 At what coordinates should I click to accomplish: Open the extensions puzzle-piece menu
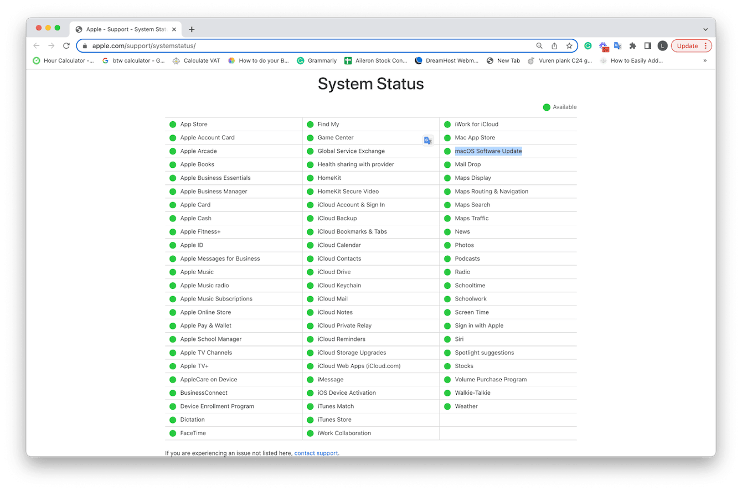coord(633,46)
